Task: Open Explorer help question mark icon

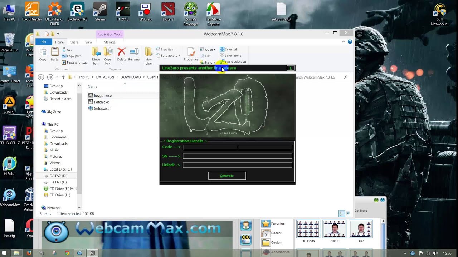Action: 350,42
